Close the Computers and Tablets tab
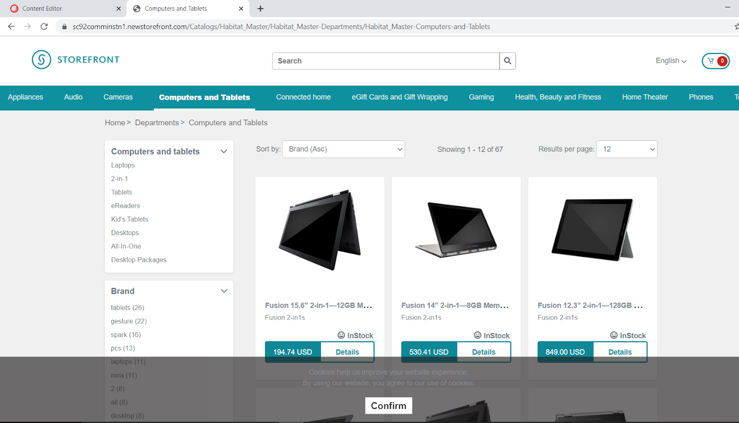This screenshot has height=423, width=739. [x=241, y=8]
